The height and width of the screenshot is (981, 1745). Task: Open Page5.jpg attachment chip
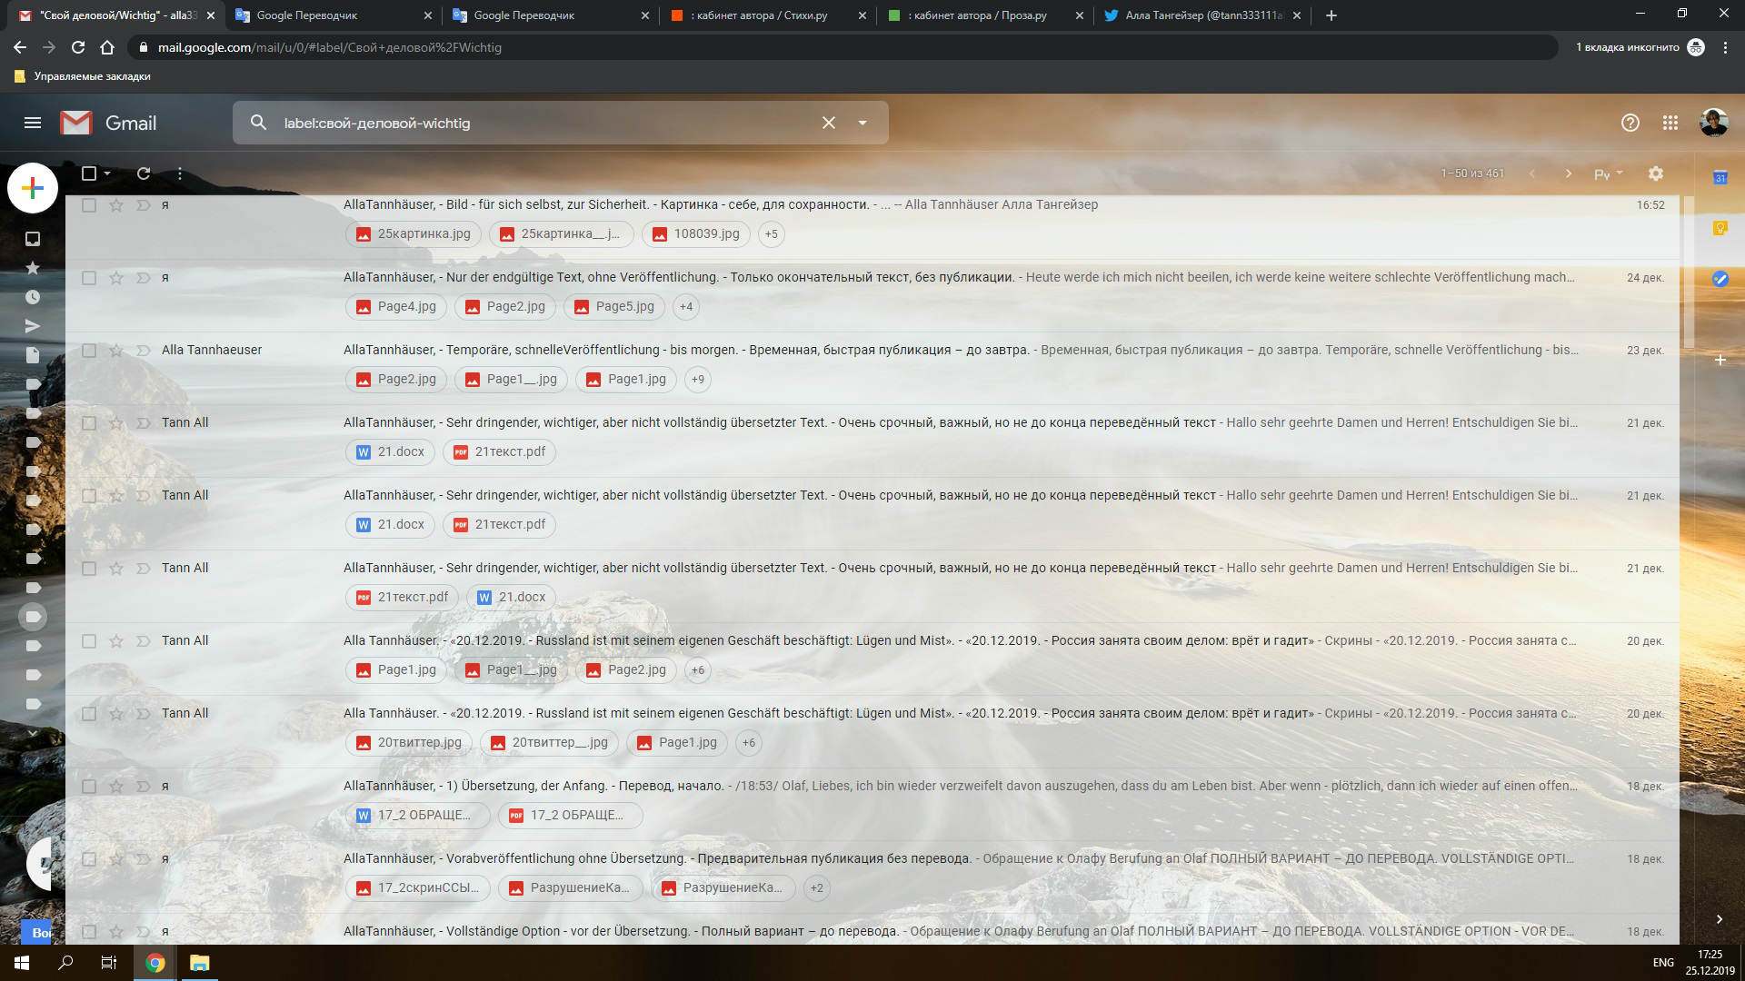tap(614, 307)
